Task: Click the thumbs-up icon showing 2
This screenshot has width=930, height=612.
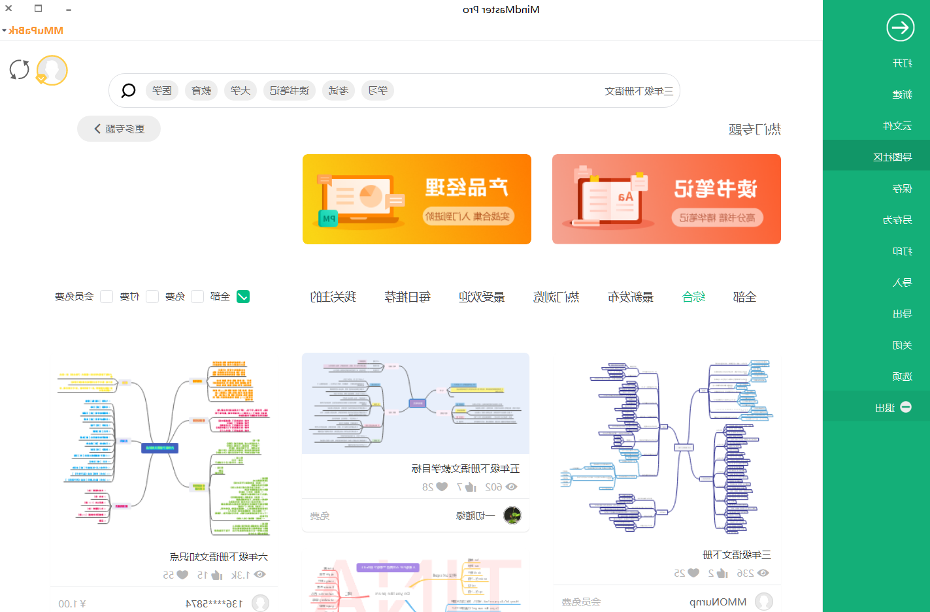Action: click(722, 573)
